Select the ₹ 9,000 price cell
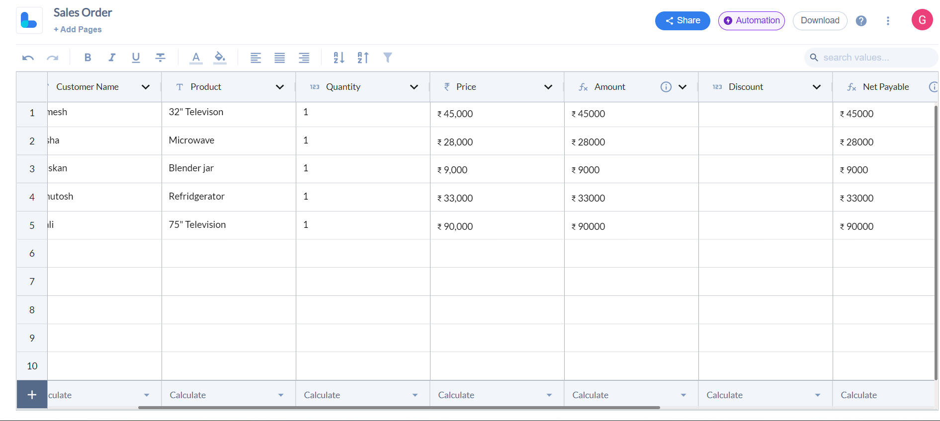The width and height of the screenshot is (940, 421). pos(497,169)
